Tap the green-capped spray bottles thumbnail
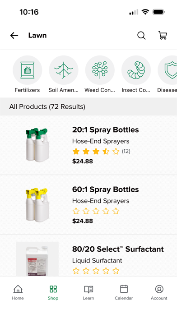This screenshot has height=314, width=177. pos(37,145)
